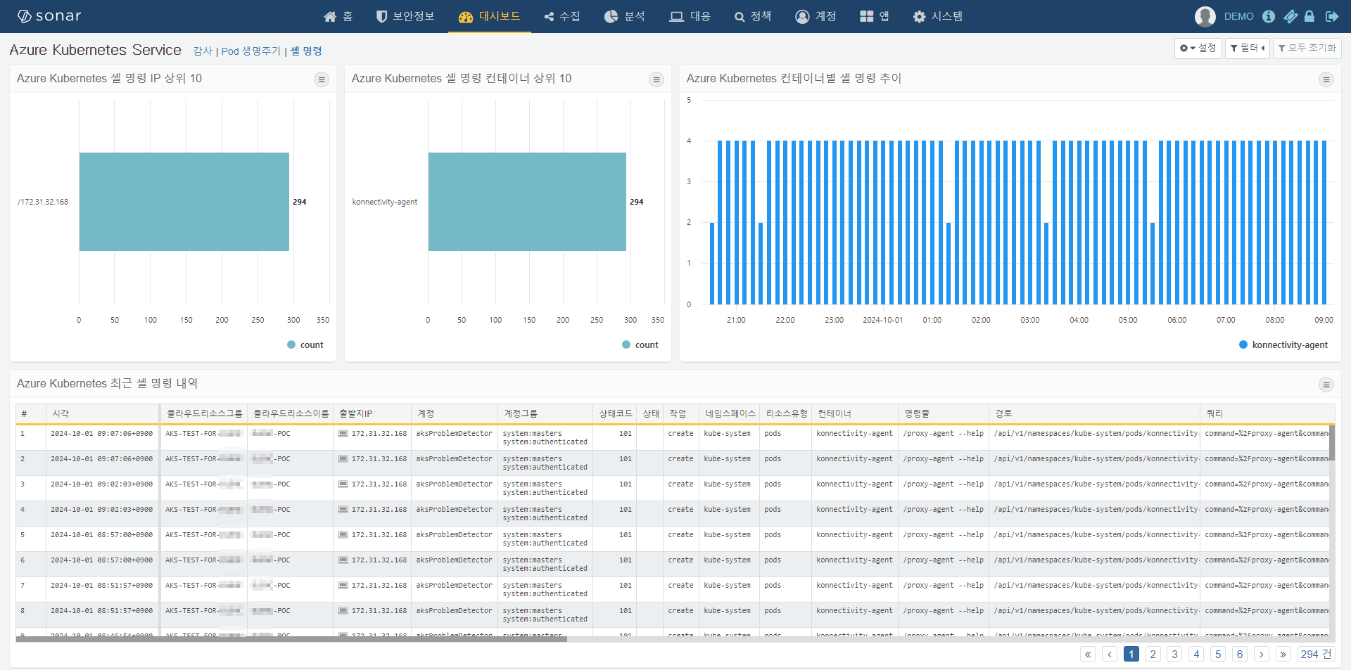
Task: Sort table by 네임스페이스 column
Action: (x=730, y=413)
